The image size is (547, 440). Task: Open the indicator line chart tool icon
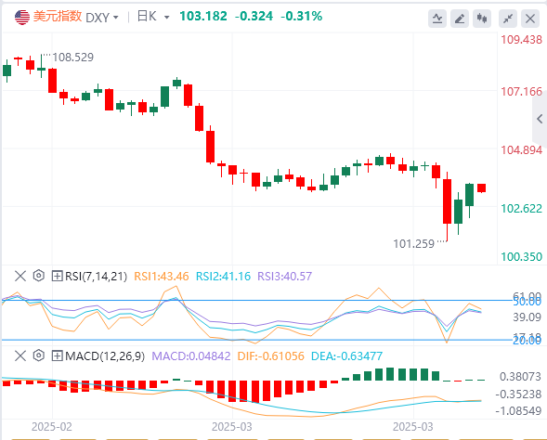[437, 19]
